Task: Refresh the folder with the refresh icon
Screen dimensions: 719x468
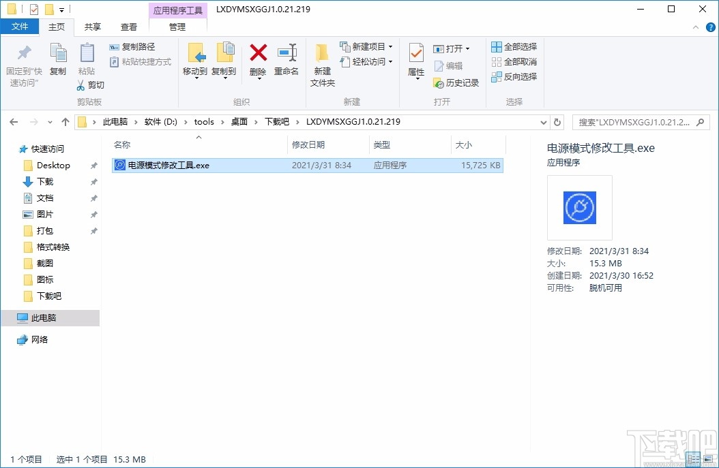Action: tap(557, 122)
